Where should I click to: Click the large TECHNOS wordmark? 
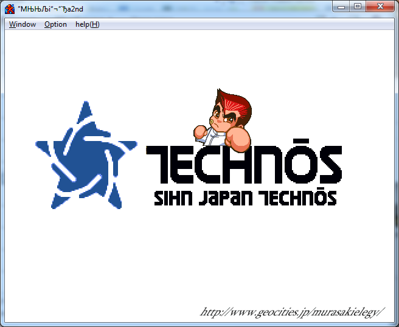(x=244, y=162)
